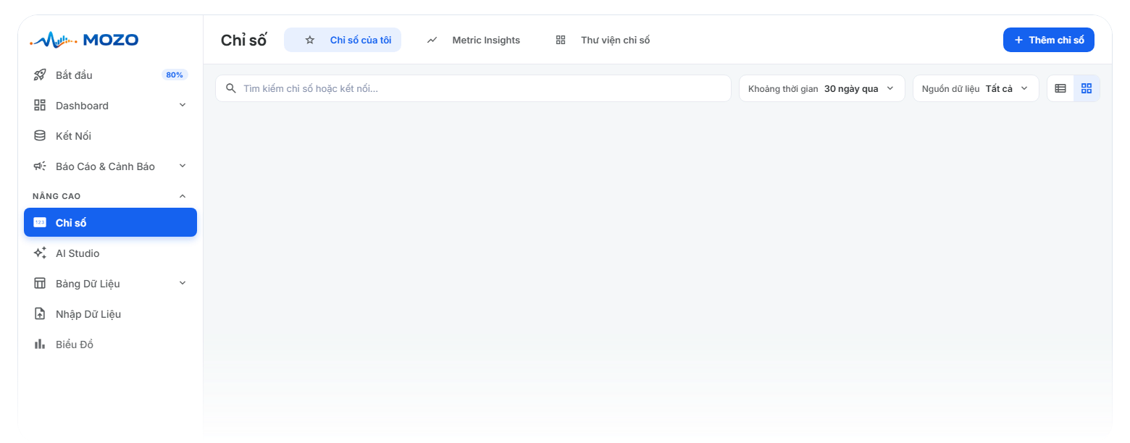Viewport: 1130px width, 443px height.
Task: Click the sparkle icon beside AI Studio
Action: pos(40,253)
